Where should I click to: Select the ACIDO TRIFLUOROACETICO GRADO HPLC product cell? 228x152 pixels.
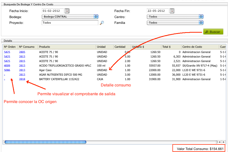click(x=65, y=66)
